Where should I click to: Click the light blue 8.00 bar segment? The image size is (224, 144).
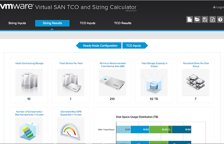(124, 129)
